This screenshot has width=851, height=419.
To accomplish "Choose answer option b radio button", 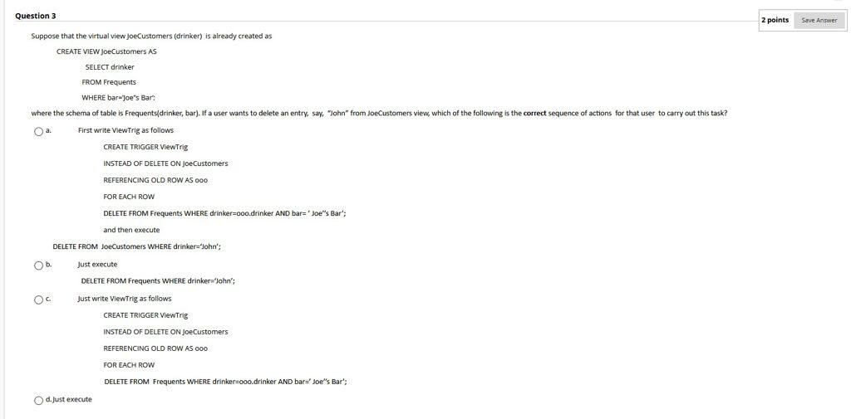I will [x=38, y=265].
